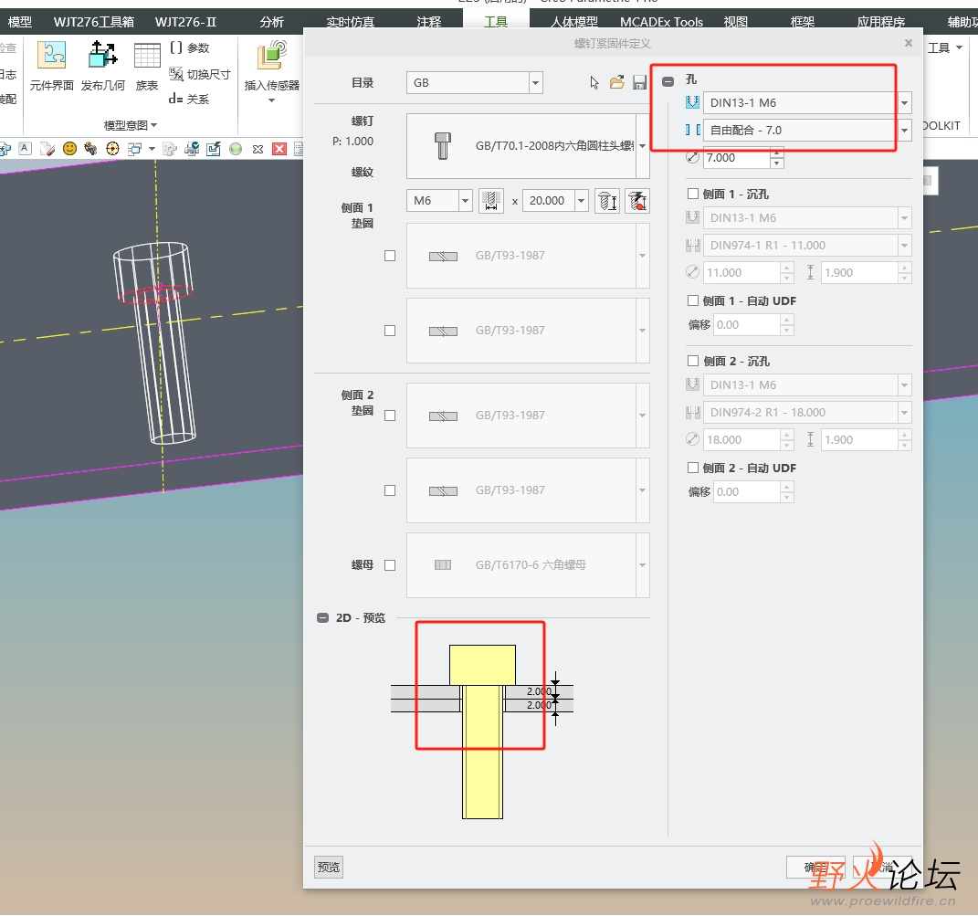The height and width of the screenshot is (916, 978).
Task: Click the arrow select reference icon in dialog
Action: click(x=594, y=82)
